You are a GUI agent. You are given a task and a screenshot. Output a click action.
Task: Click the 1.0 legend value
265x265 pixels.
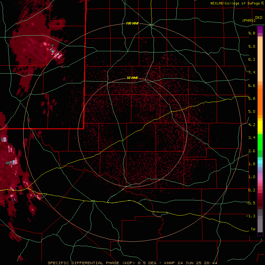[252, 177]
